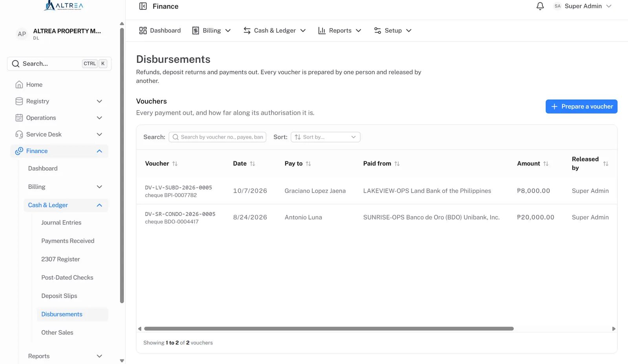628x364 pixels.
Task: Click Prepare a voucher button
Action: (581, 106)
